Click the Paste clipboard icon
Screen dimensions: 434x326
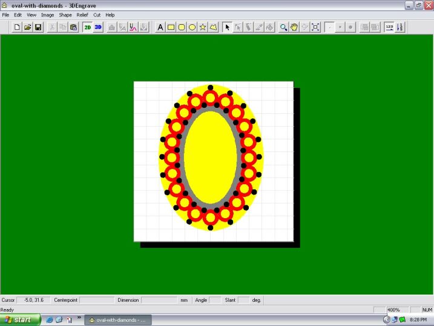pos(73,27)
